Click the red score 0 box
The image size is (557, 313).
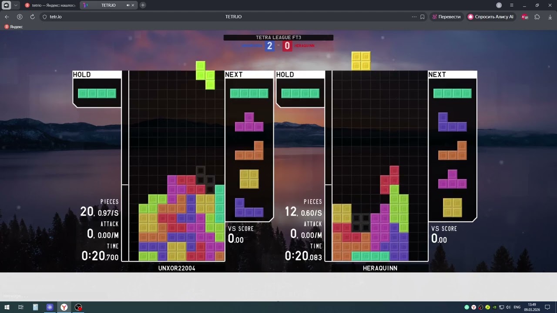coord(287,46)
